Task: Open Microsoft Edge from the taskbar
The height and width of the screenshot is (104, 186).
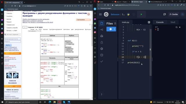Action: (50, 102)
